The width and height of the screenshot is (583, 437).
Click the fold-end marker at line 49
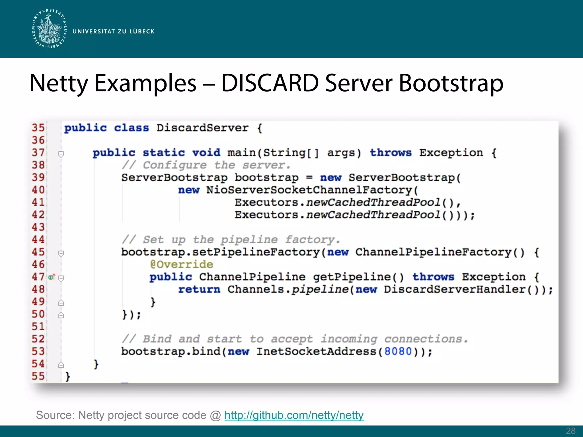(61, 303)
